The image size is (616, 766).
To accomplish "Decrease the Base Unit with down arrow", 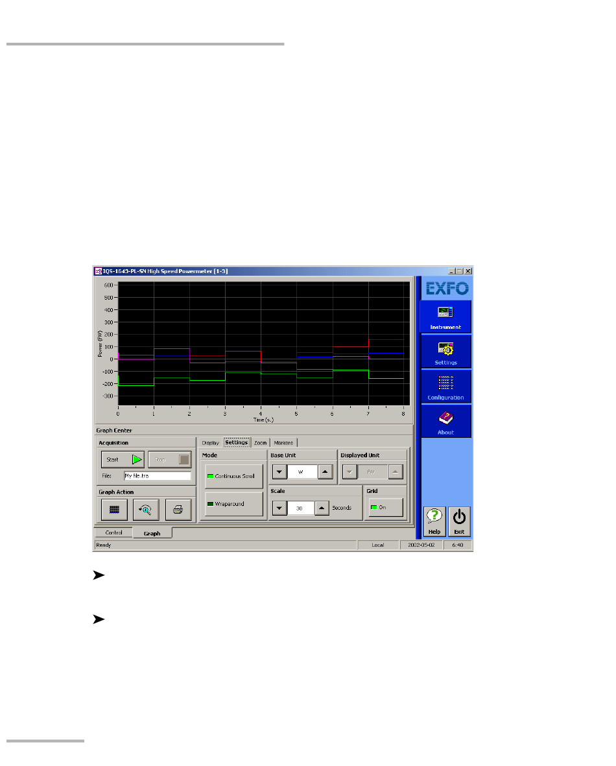I will pos(279,472).
